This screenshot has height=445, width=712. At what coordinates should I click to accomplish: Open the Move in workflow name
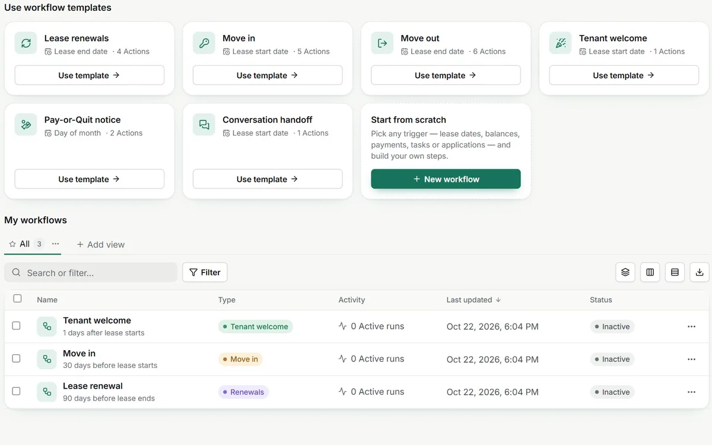click(79, 353)
